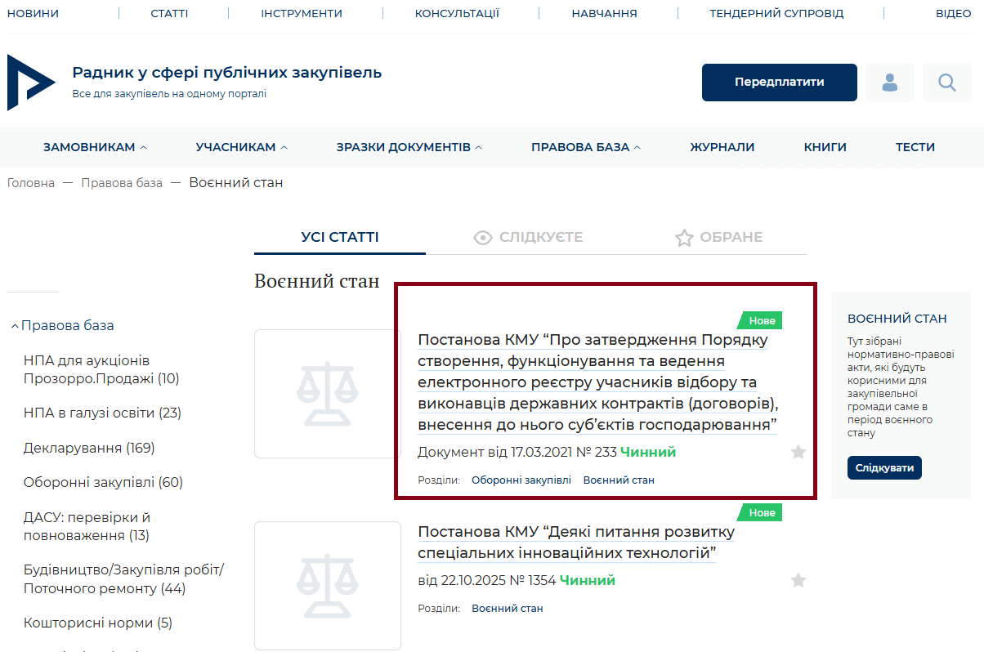Open Постанова КМУ about спеціальних інноваційних технологій

[x=575, y=543]
